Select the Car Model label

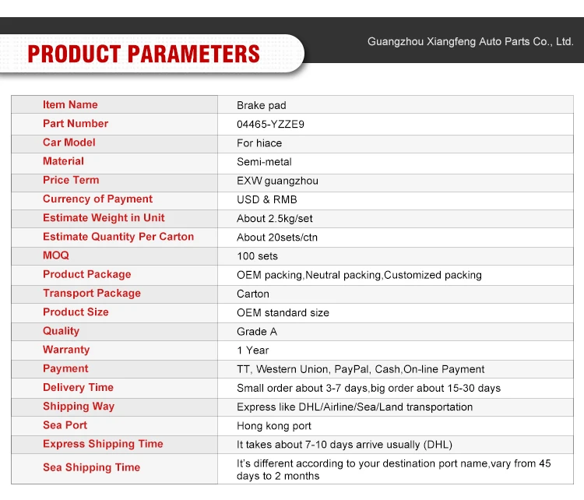click(69, 143)
